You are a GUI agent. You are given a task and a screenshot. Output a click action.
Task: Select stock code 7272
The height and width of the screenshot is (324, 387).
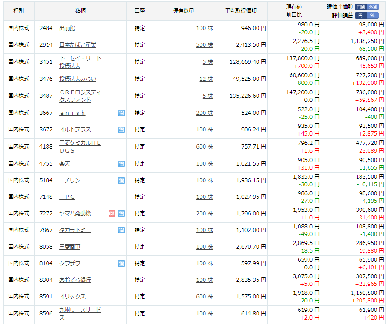click(x=46, y=213)
